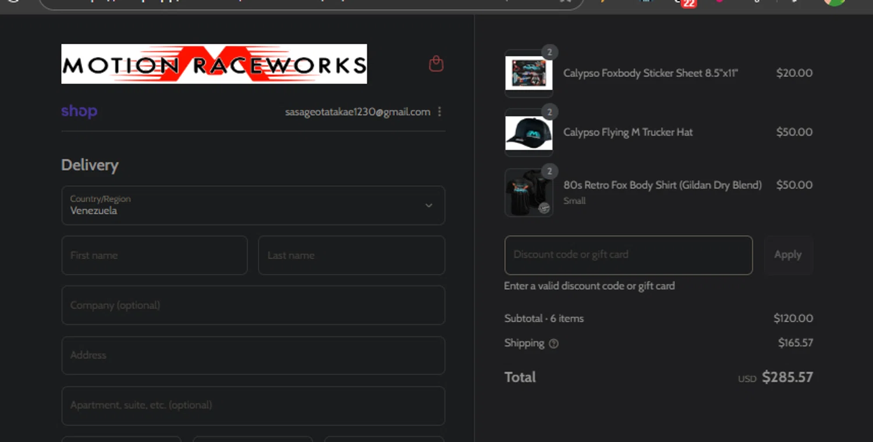Open account options menu next to email
Image resolution: width=873 pixels, height=442 pixels.
(439, 112)
